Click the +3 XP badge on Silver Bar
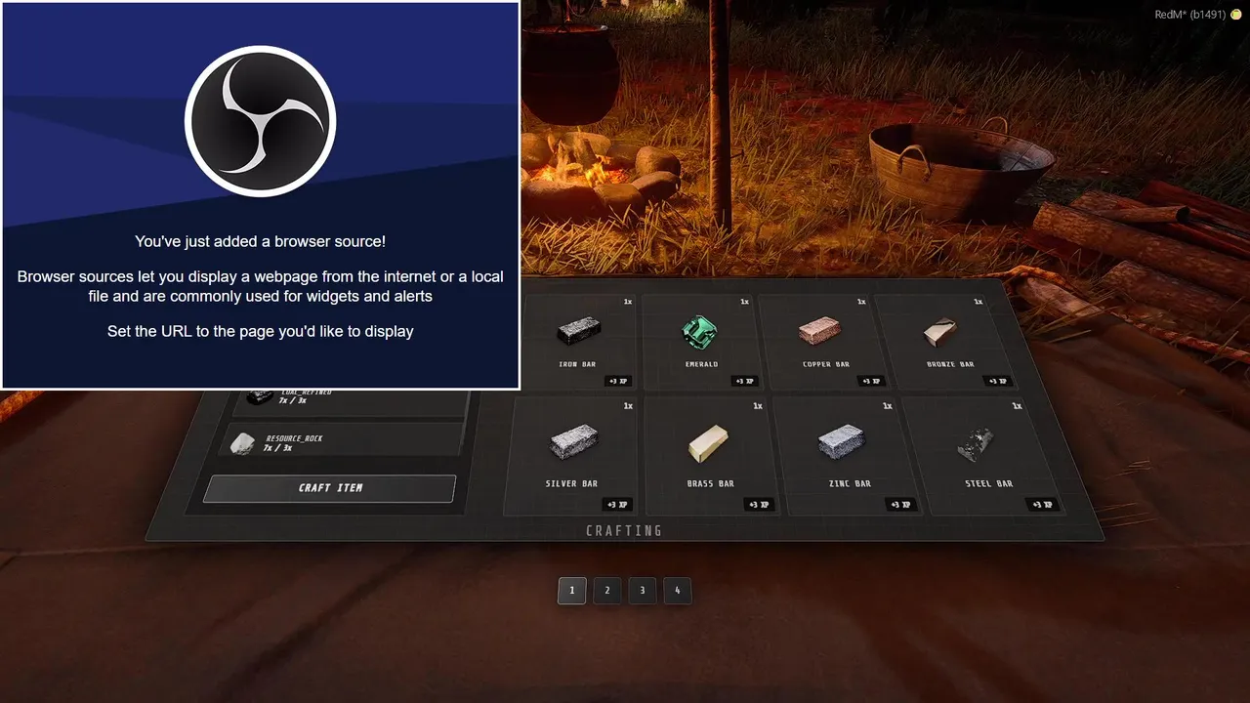 point(617,505)
